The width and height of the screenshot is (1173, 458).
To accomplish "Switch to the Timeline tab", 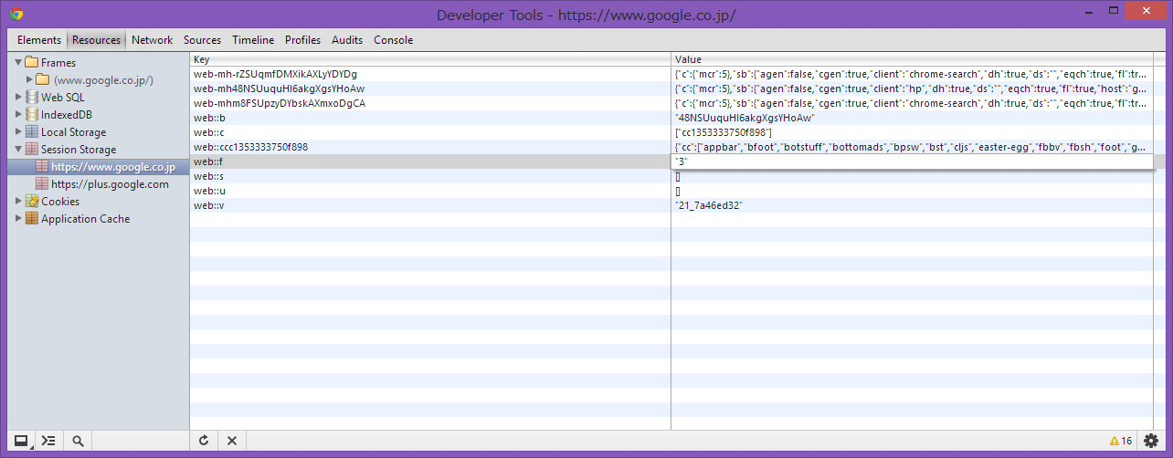I will [253, 40].
